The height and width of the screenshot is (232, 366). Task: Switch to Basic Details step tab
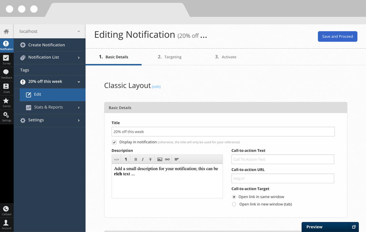pos(114,57)
